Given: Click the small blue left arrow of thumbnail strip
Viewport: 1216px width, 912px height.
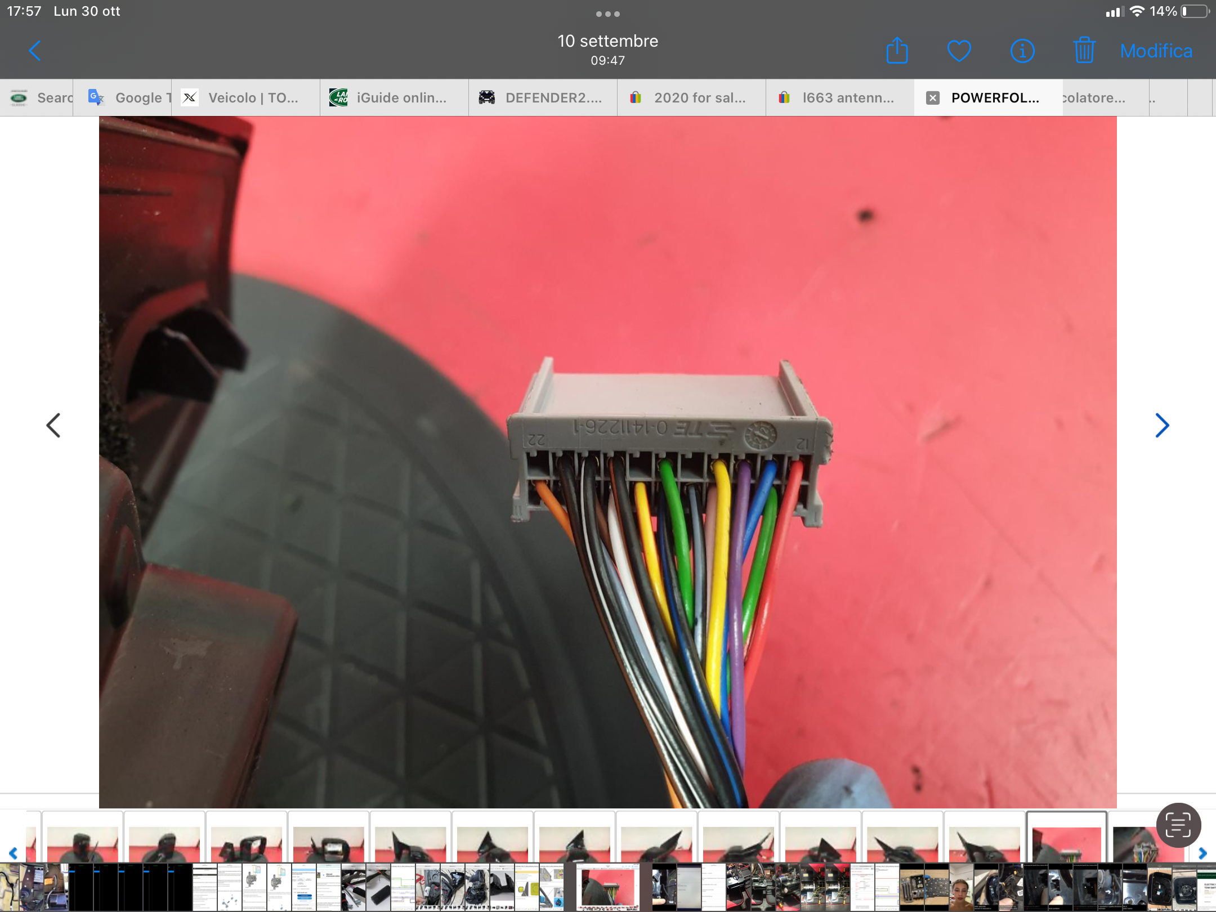Looking at the screenshot, I should coord(13,853).
